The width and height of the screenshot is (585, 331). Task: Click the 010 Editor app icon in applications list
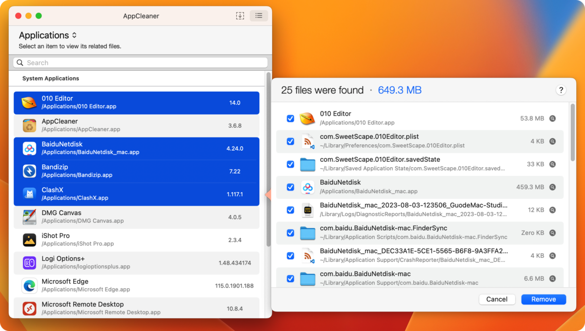[x=29, y=103]
